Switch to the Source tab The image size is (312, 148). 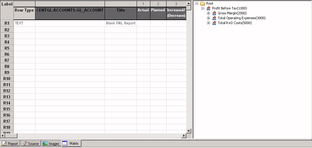click(30, 143)
